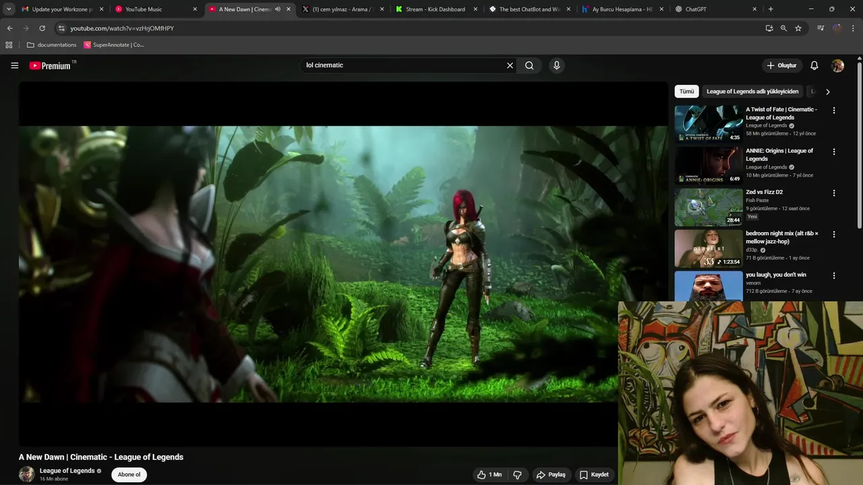Select the Tümü filter chip

[x=686, y=92]
